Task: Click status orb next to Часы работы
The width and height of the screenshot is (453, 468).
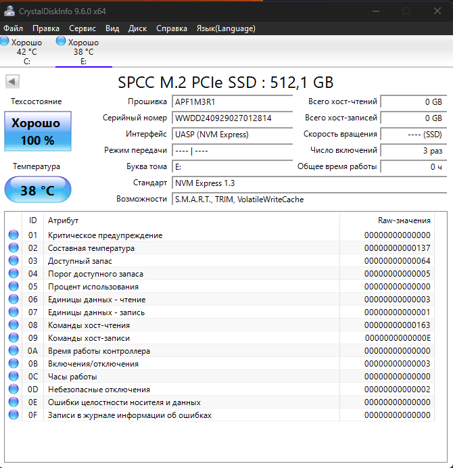Action: tap(14, 377)
